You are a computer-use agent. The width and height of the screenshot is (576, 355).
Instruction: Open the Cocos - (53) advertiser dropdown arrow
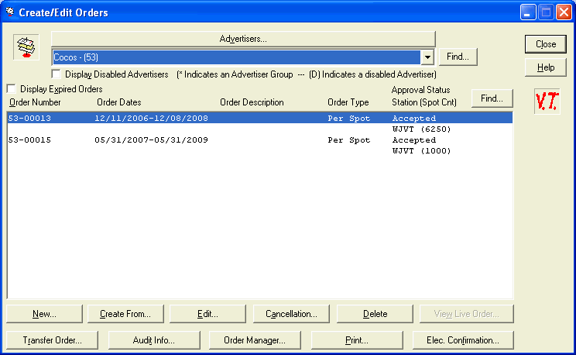tap(427, 57)
